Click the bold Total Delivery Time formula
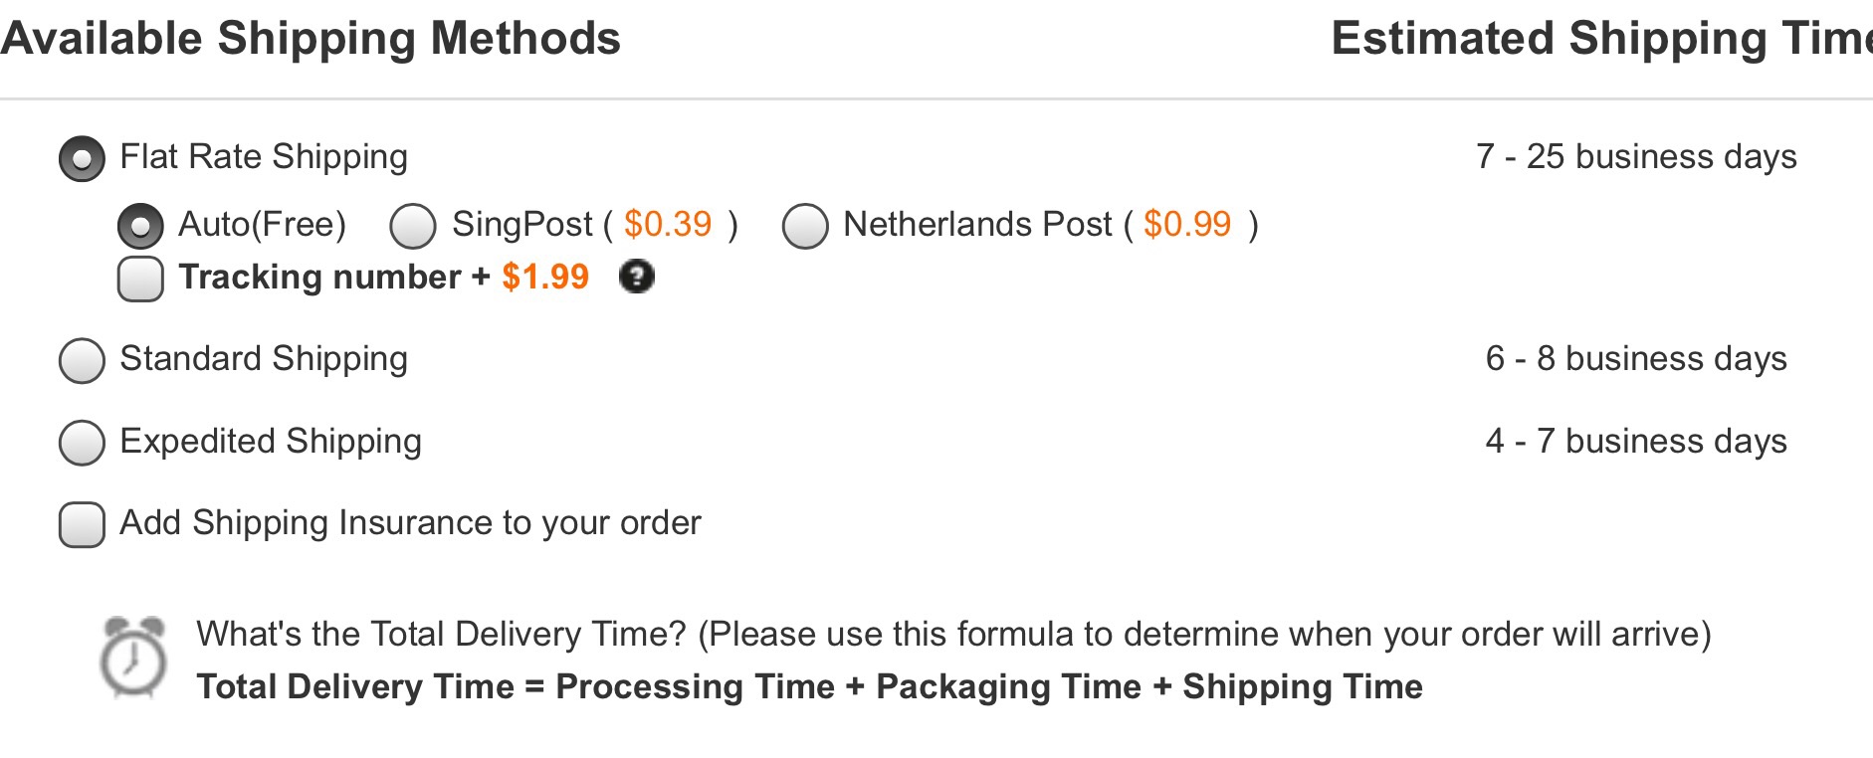Viewport: 1873px width, 758px height. (809, 687)
